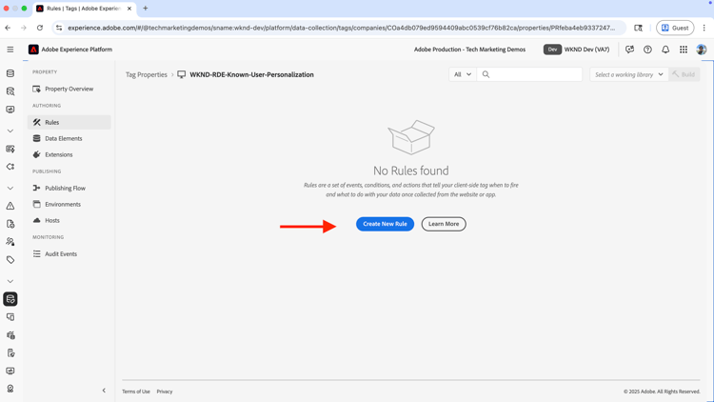This screenshot has width=714, height=402.
Task: Open Property Overview
Action: pyautogui.click(x=69, y=89)
